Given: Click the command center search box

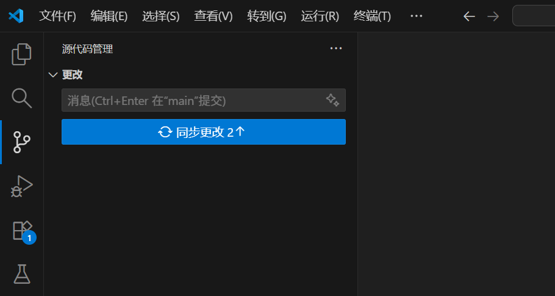Looking at the screenshot, I should tap(534, 16).
